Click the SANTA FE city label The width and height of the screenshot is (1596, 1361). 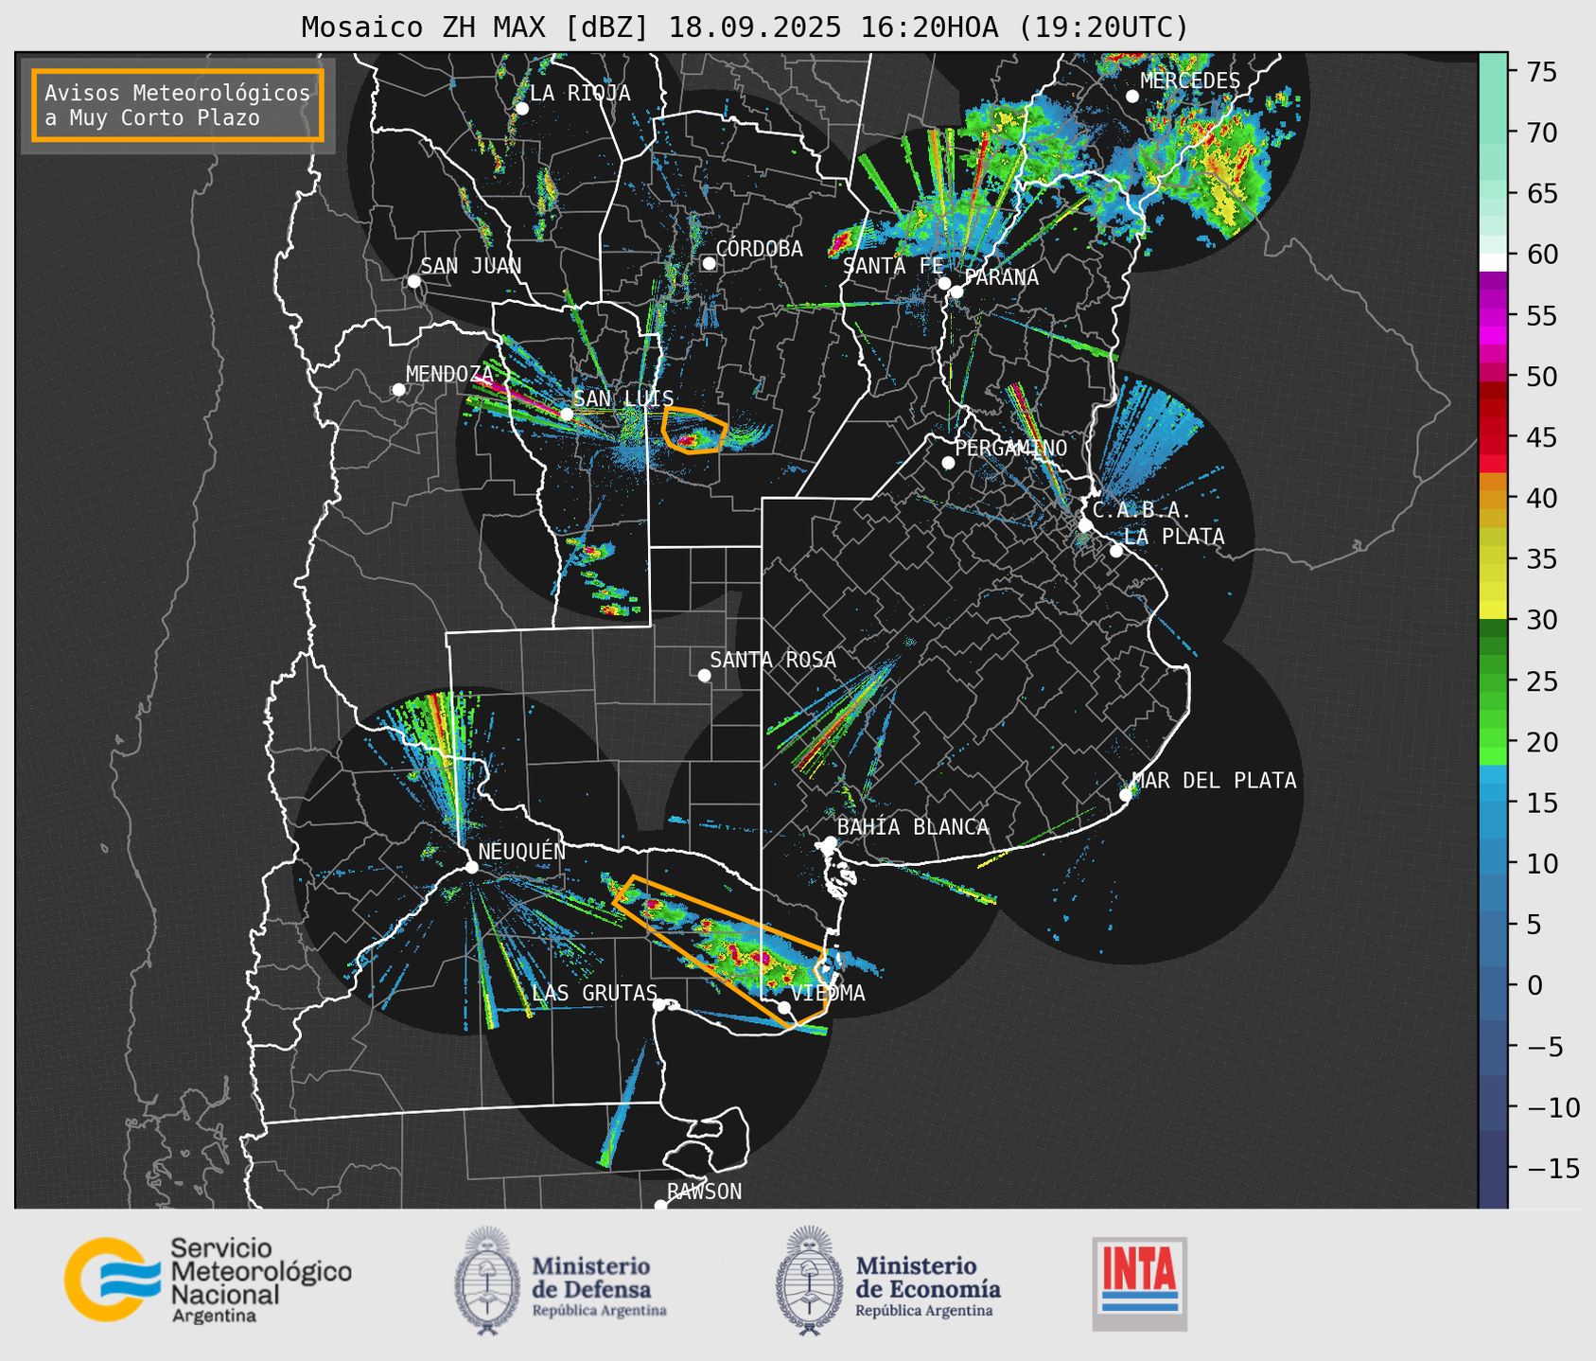893,267
